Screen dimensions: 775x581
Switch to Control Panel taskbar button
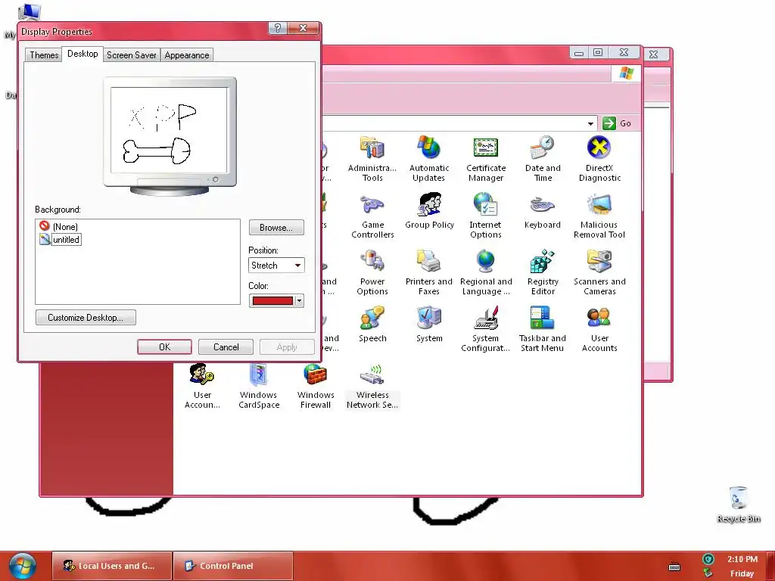(x=233, y=566)
